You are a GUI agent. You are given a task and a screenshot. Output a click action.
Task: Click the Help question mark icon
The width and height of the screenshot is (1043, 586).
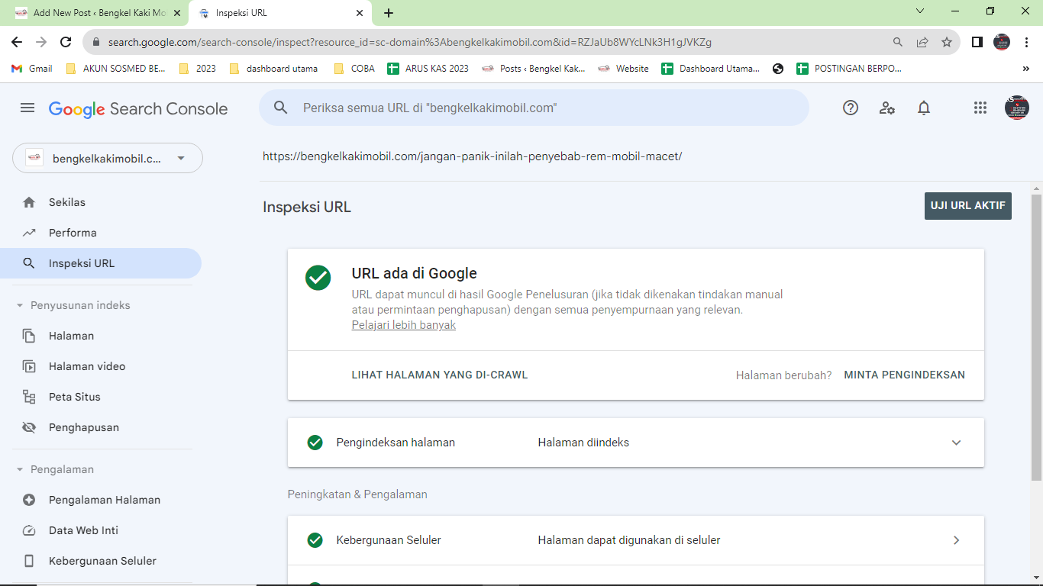pyautogui.click(x=851, y=108)
